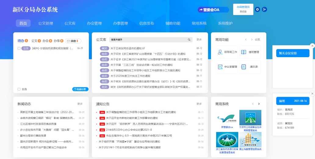Click the settings gear icon in header

click(x=257, y=9)
